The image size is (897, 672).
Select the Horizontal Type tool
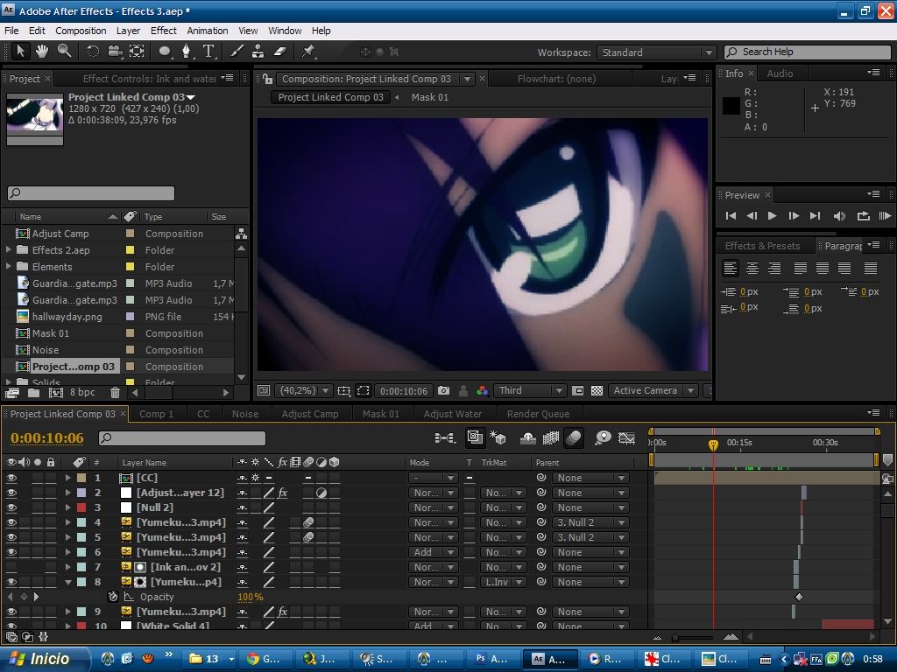208,52
